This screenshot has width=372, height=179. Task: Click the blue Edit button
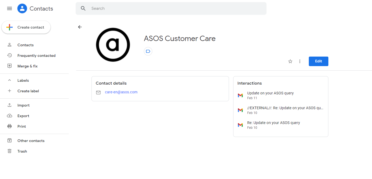pyautogui.click(x=319, y=61)
